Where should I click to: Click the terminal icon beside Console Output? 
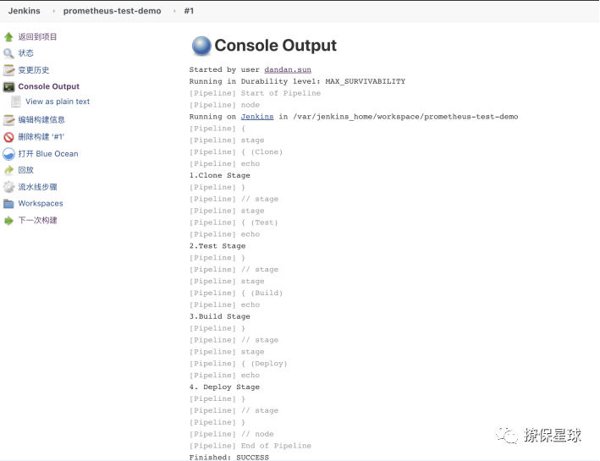[x=8, y=87]
